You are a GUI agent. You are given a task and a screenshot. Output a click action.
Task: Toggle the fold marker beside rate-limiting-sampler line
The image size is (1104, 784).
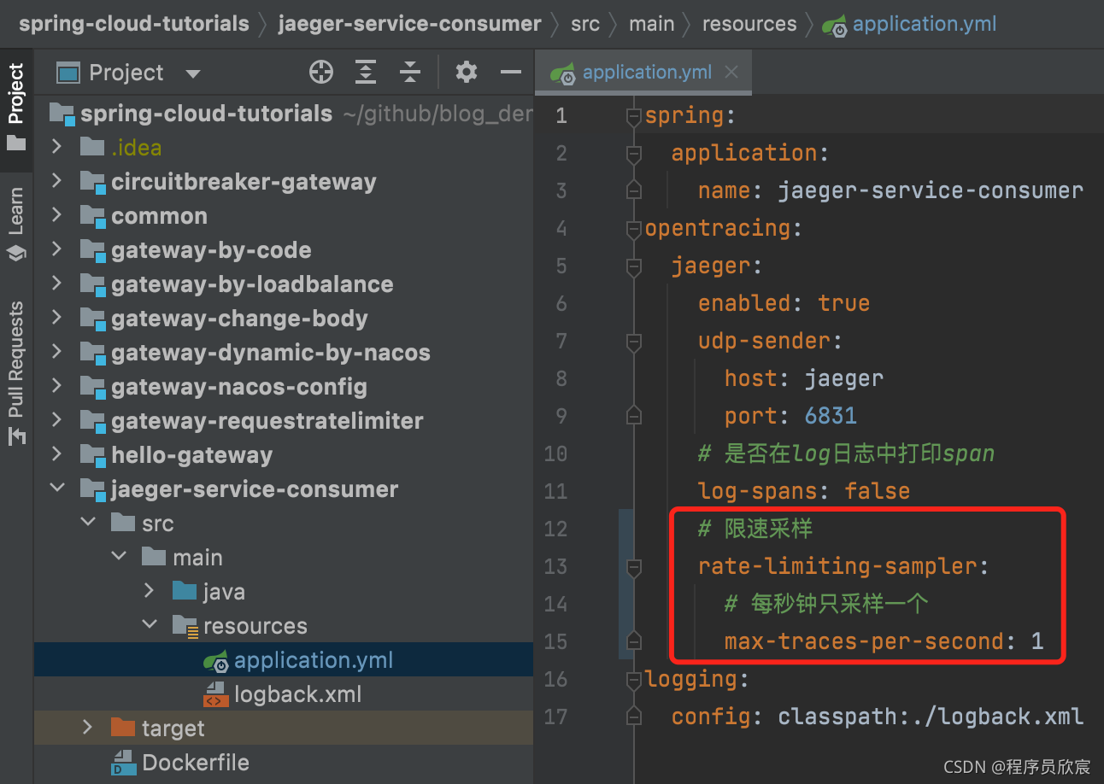(x=633, y=566)
